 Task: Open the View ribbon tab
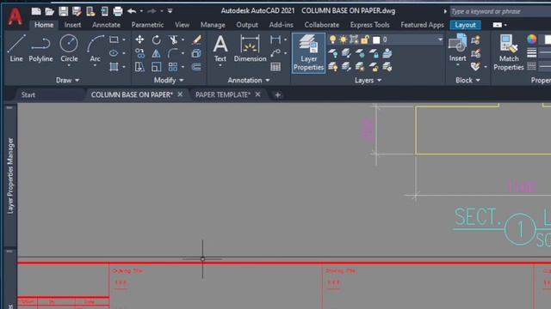point(182,25)
